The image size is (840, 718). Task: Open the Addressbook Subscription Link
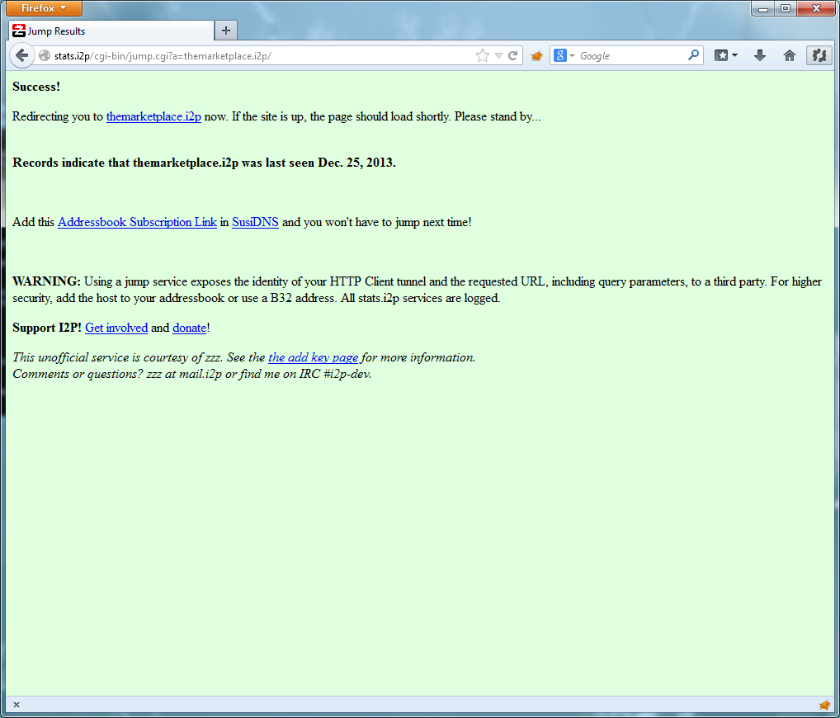pos(137,222)
